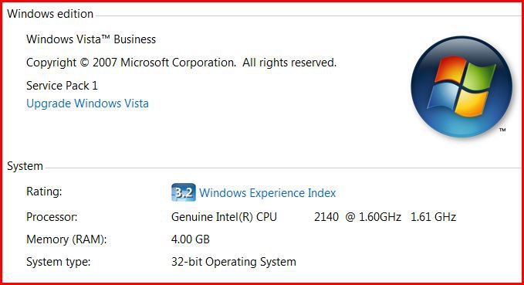The height and width of the screenshot is (285, 524).
Task: Click the 1.61 GHz processor speed
Action: tap(433, 217)
